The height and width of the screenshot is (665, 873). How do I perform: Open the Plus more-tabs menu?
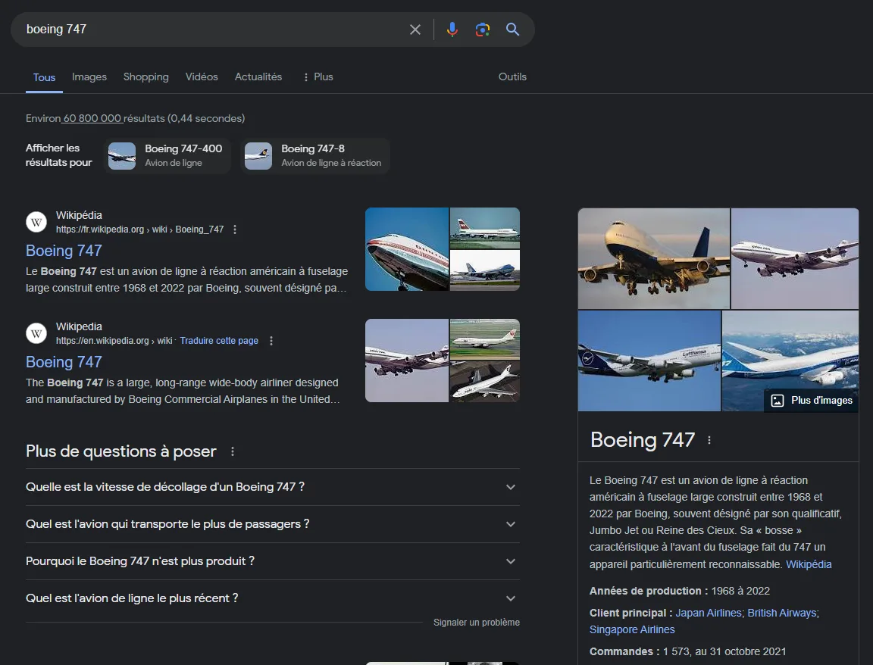pyautogui.click(x=318, y=76)
